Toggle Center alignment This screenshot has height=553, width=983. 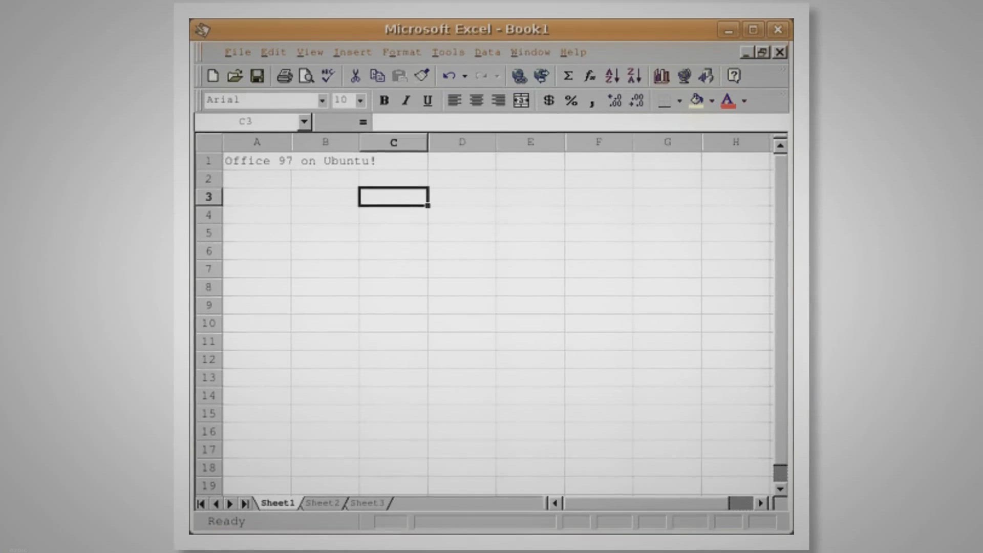[476, 100]
